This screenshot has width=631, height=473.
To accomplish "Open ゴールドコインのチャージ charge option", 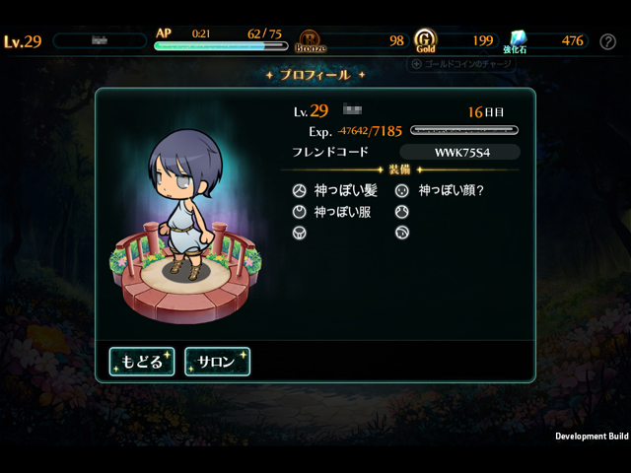I will (x=461, y=64).
